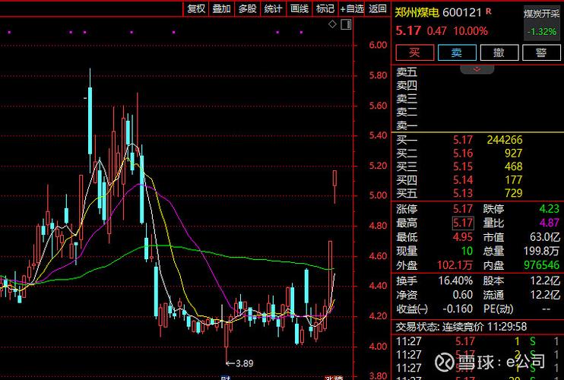Click the red 买 buy button
The height and width of the screenshot is (380, 564).
pos(415,53)
